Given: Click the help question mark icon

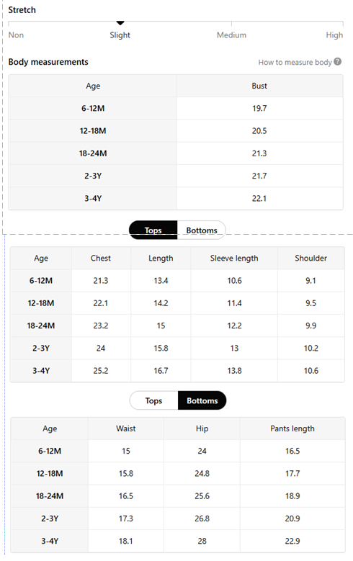Looking at the screenshot, I should [x=337, y=61].
